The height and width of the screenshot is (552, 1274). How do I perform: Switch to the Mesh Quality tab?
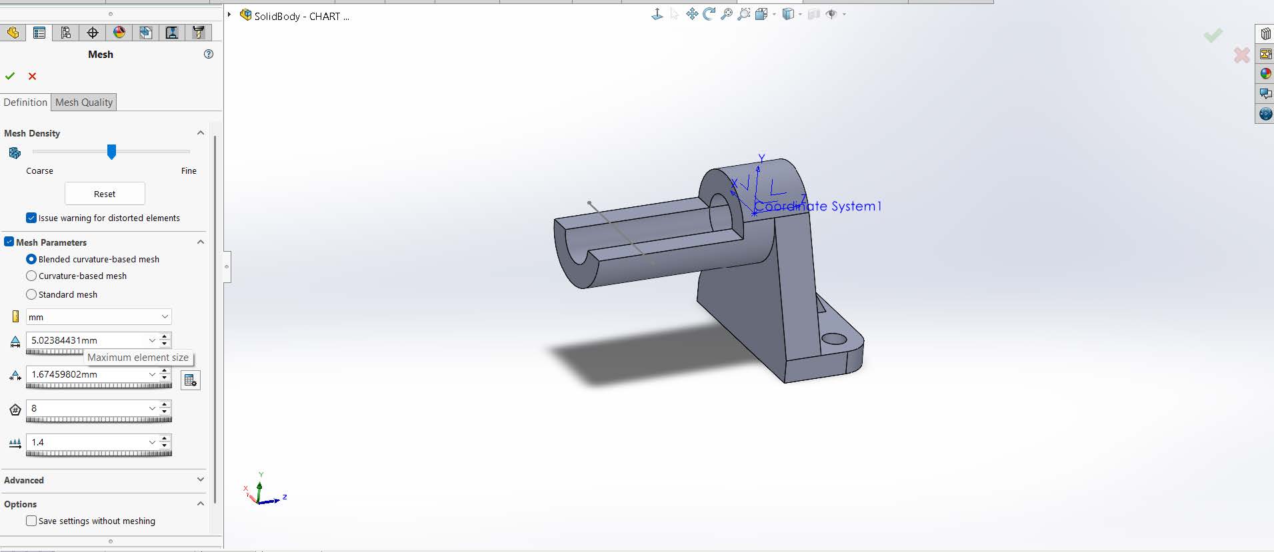(x=84, y=103)
